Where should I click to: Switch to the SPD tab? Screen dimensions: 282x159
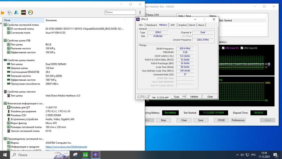pyautogui.click(x=173, y=25)
